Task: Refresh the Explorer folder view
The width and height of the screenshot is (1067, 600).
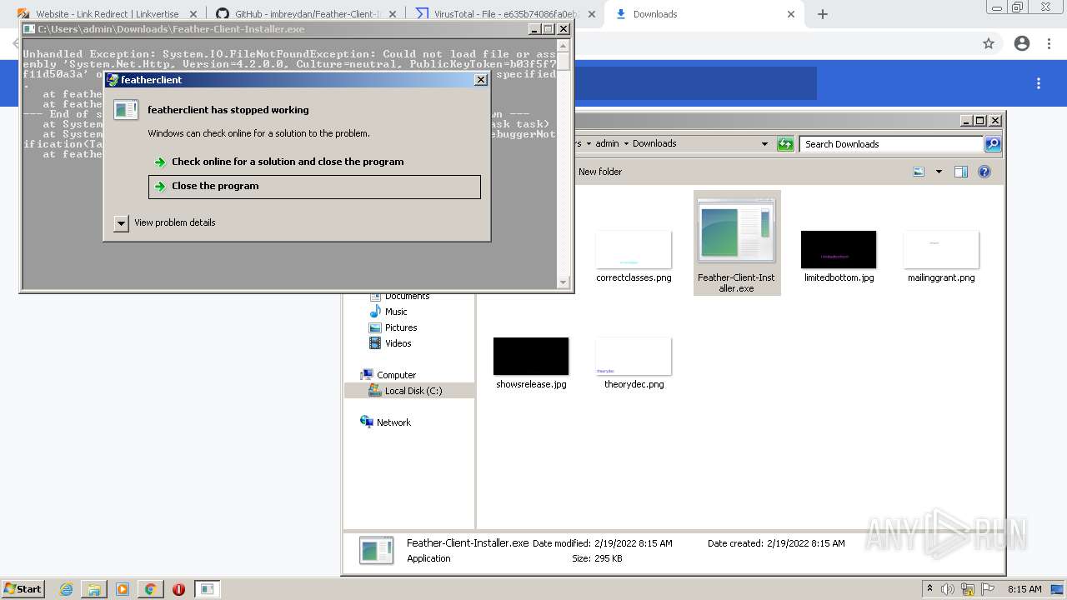Action: 785,144
